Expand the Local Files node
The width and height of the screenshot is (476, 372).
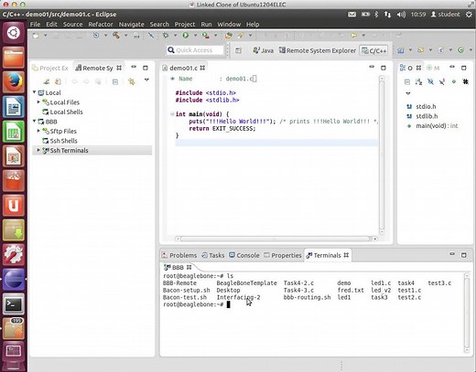tap(38, 101)
